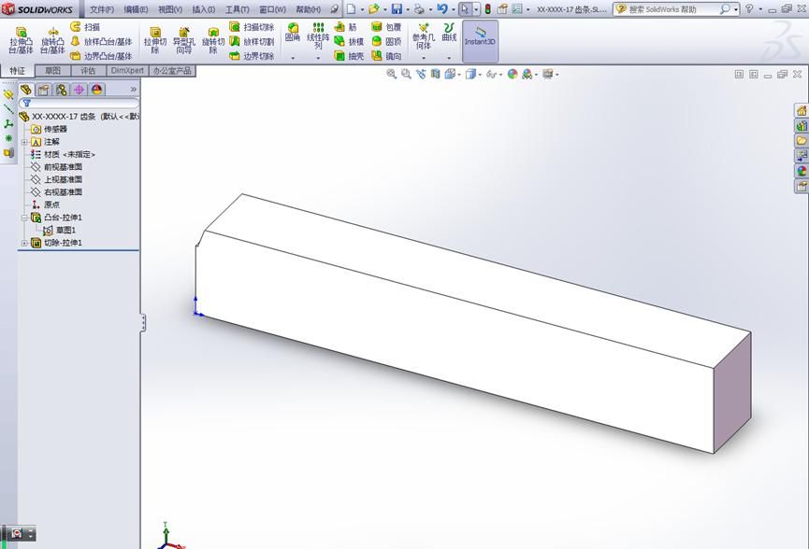809x549 pixels.
Task: Open the 插入(I) menu
Action: click(x=204, y=7)
